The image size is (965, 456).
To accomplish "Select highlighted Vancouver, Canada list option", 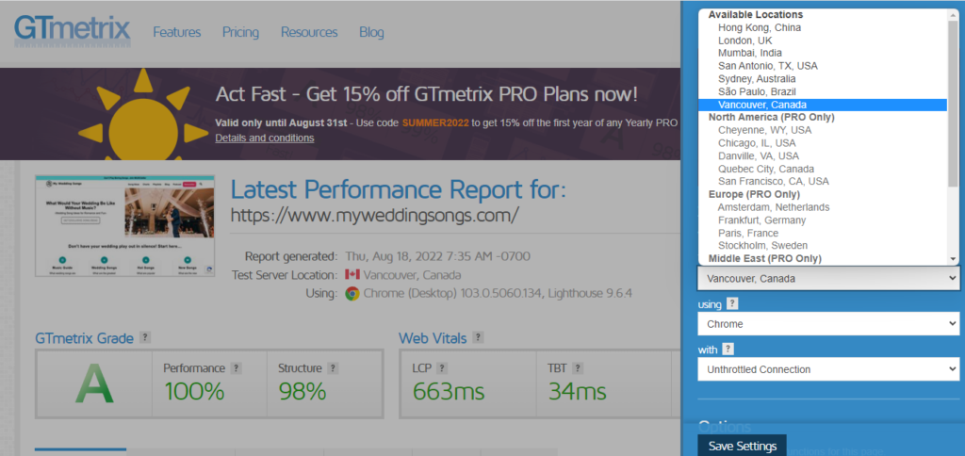I will (x=822, y=105).
